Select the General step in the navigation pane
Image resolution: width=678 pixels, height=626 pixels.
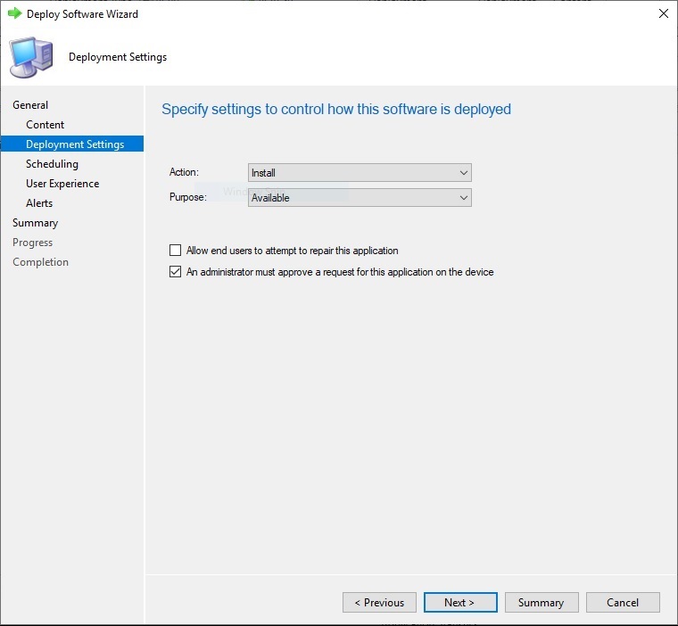tap(30, 105)
